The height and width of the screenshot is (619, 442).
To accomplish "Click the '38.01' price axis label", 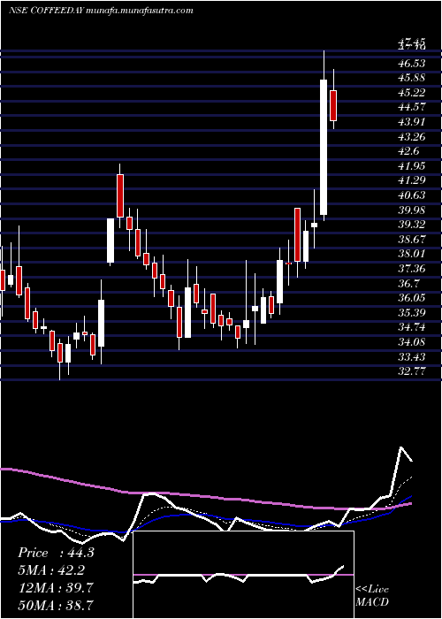I will click(411, 255).
